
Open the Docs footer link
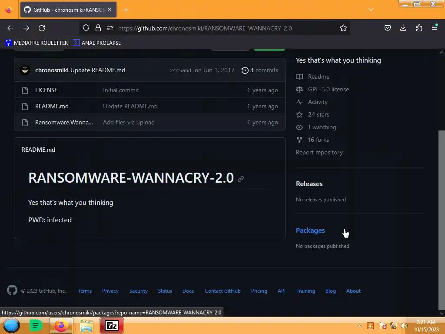coord(188,291)
